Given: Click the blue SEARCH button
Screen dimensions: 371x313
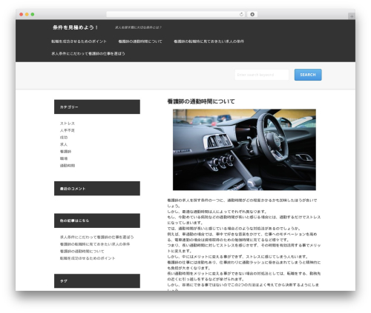Looking at the screenshot, I should click(308, 75).
